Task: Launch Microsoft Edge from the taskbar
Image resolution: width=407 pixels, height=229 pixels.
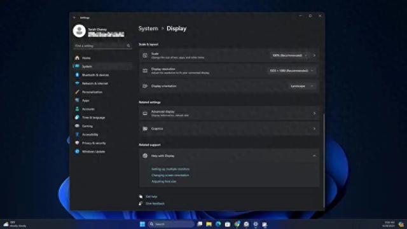Action: click(218, 224)
